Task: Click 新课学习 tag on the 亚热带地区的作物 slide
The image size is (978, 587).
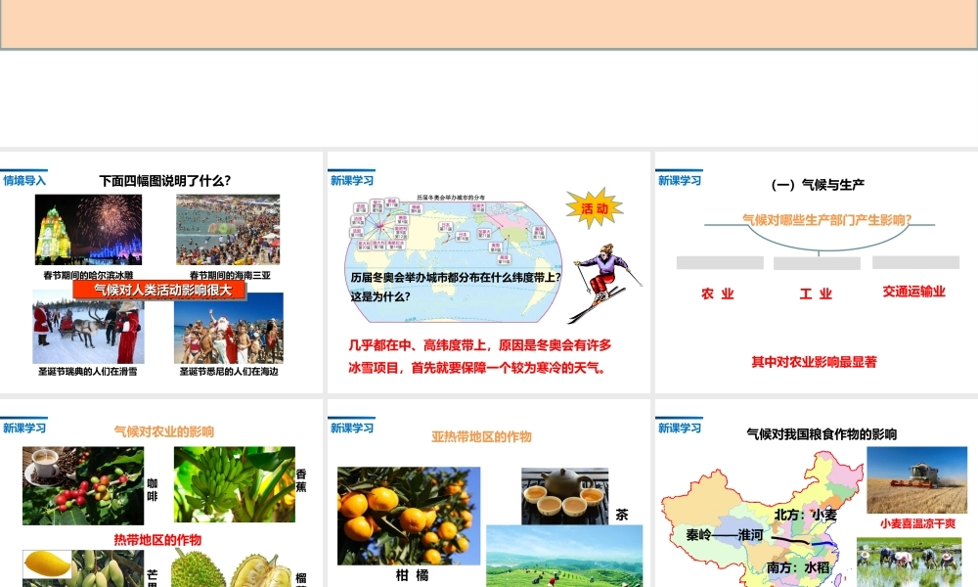Action: (x=352, y=428)
